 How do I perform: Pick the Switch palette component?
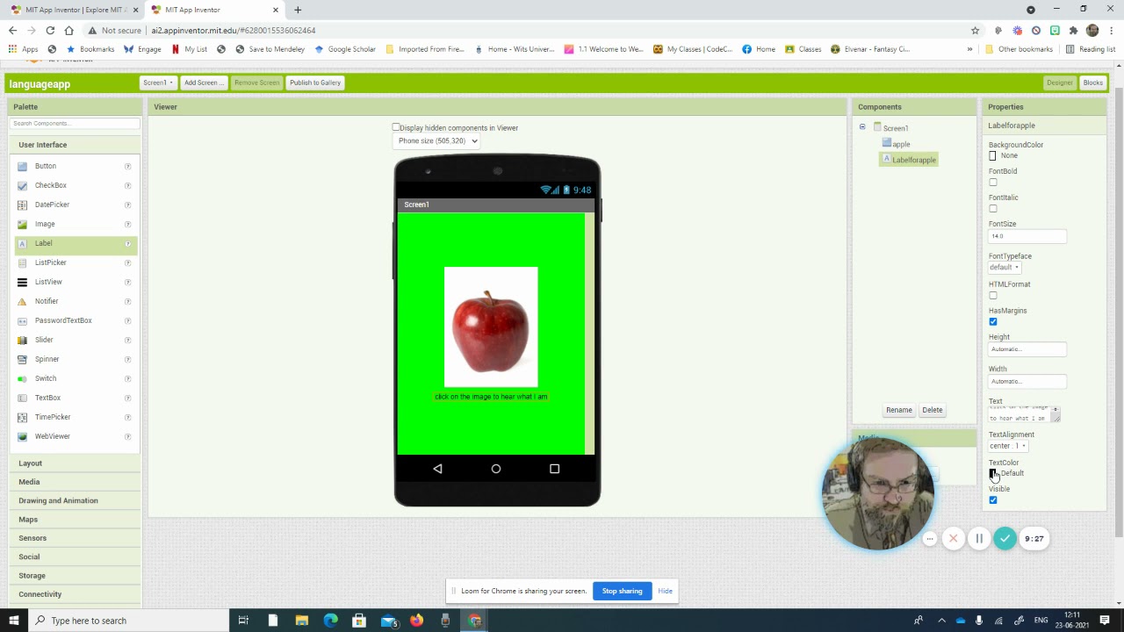click(x=46, y=378)
